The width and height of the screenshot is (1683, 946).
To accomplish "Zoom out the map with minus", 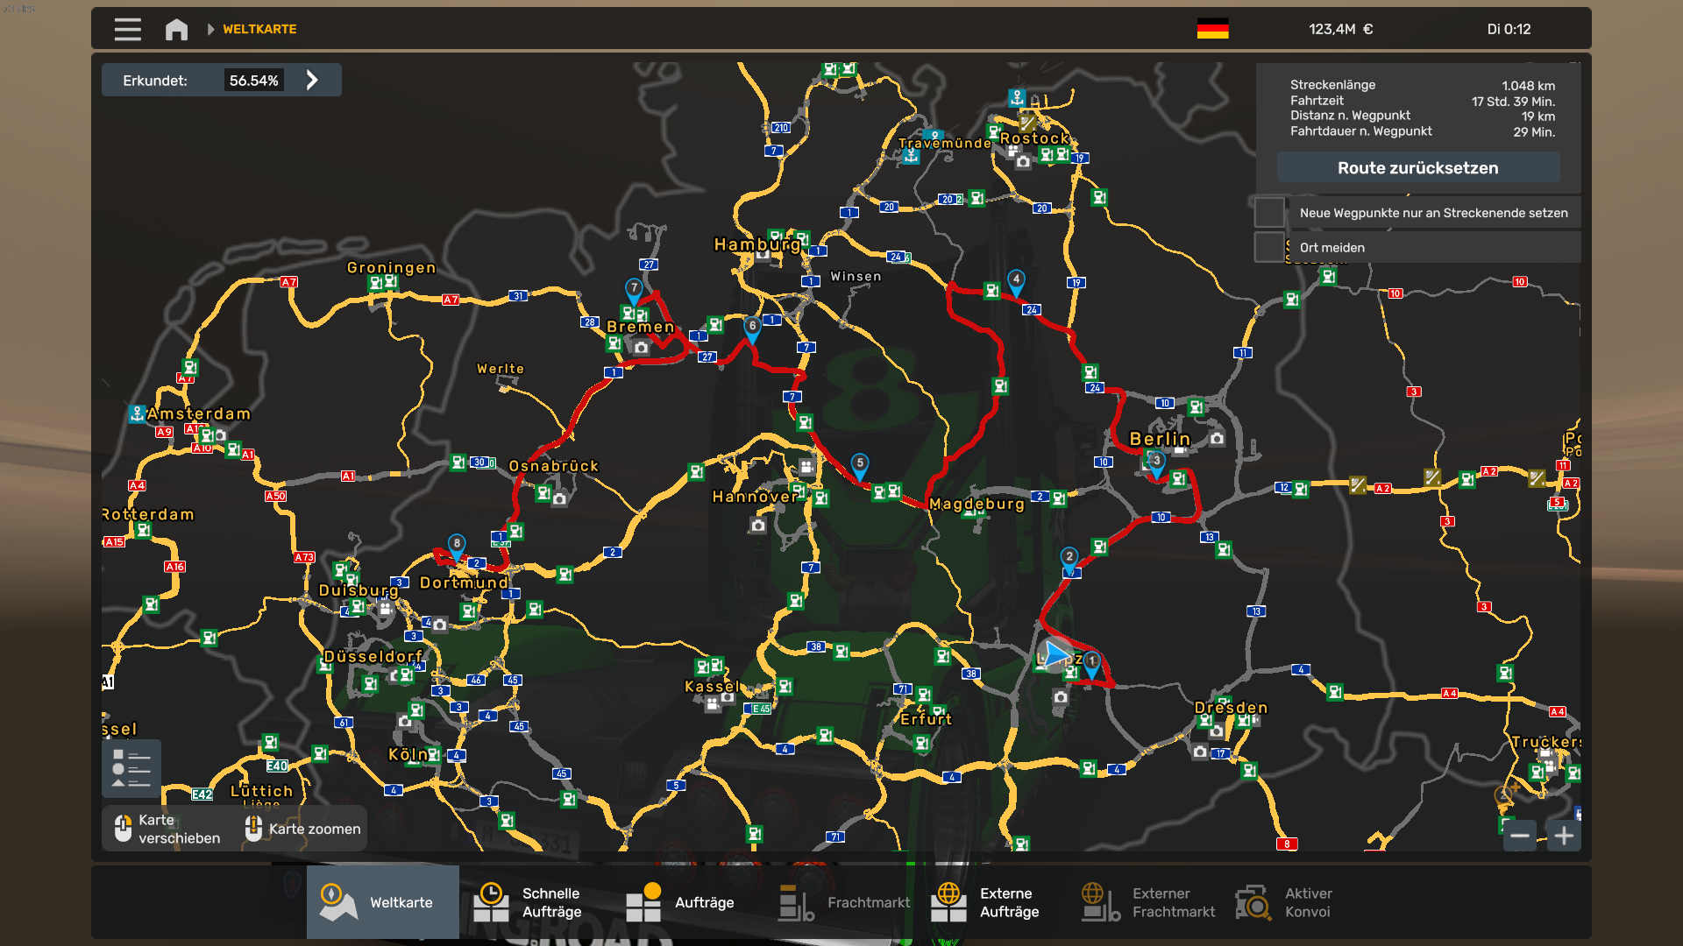I will [x=1519, y=836].
